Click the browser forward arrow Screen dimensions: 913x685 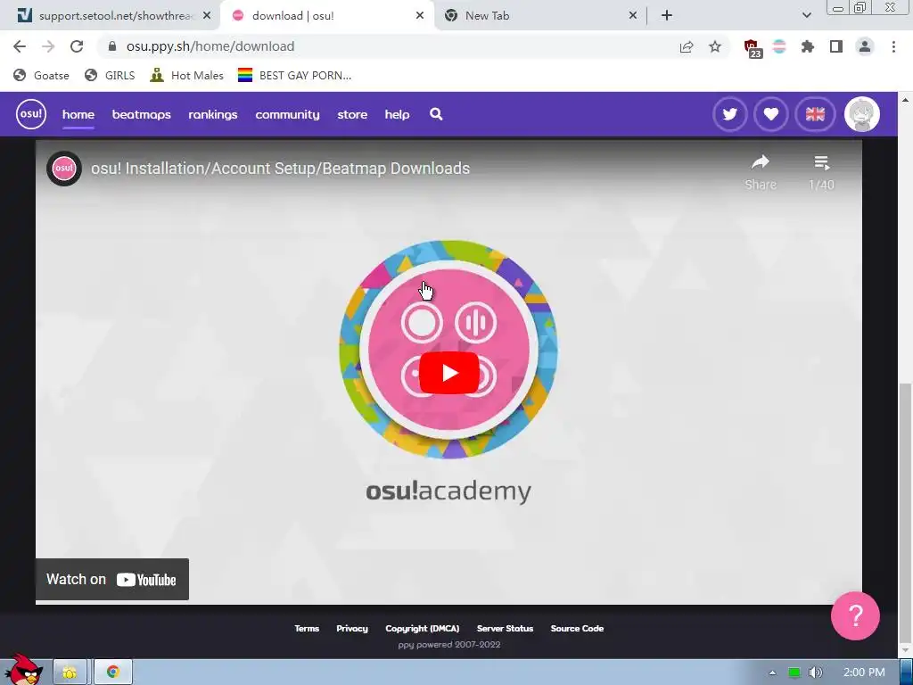tap(48, 46)
